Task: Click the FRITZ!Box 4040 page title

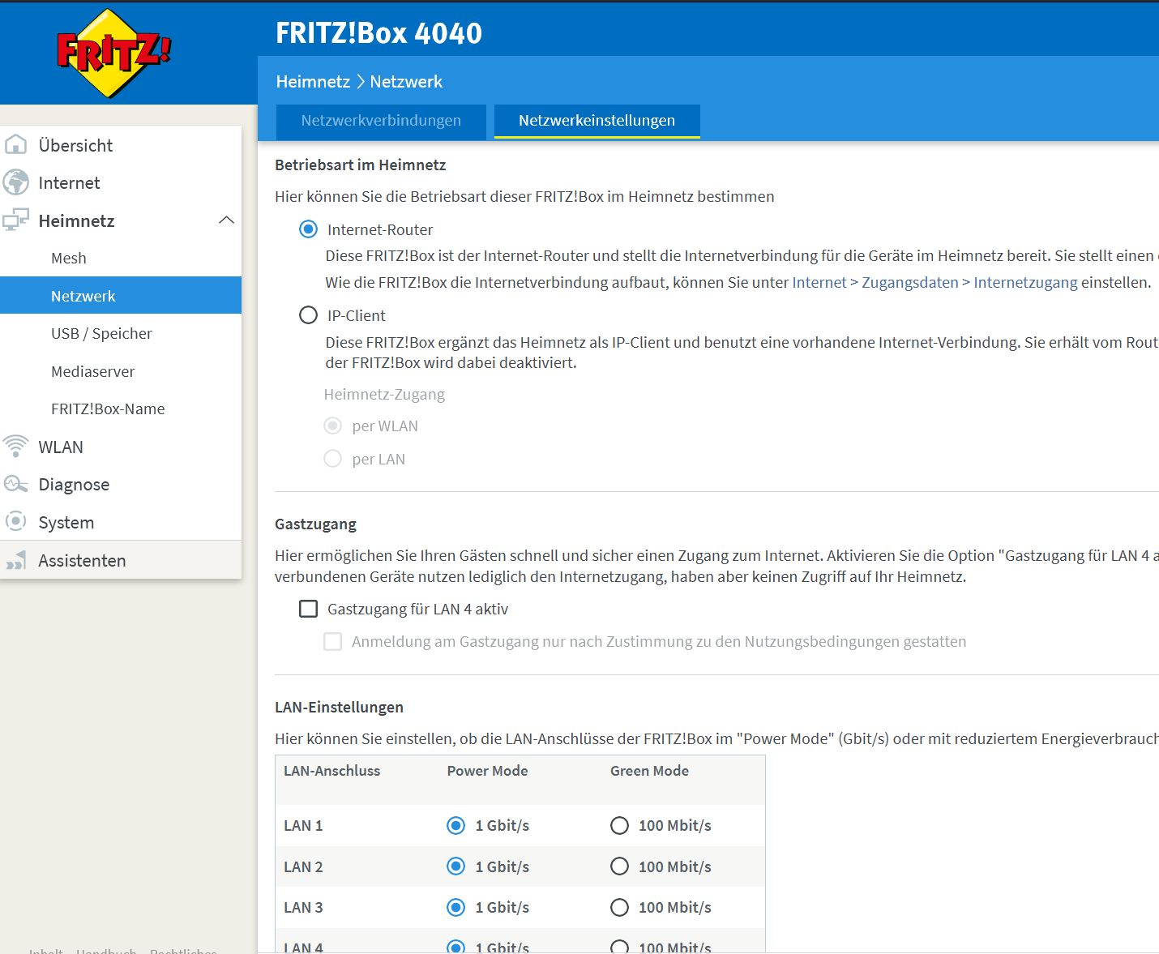Action: [x=378, y=32]
